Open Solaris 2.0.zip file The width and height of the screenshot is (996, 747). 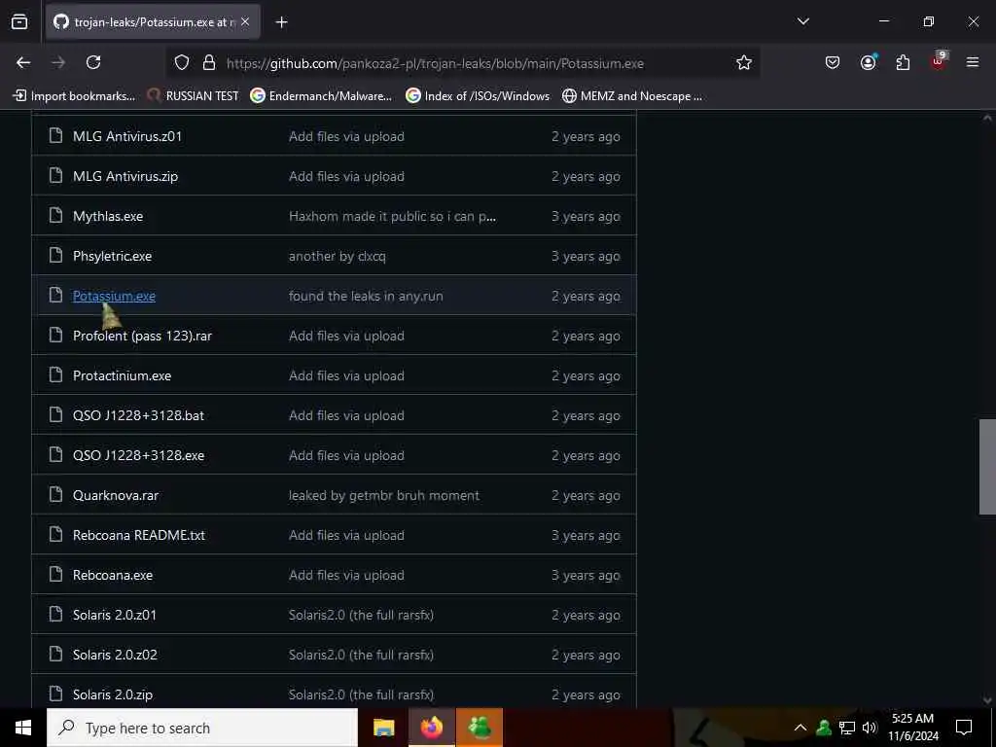click(x=113, y=694)
